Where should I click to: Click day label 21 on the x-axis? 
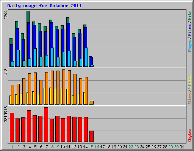125,147
